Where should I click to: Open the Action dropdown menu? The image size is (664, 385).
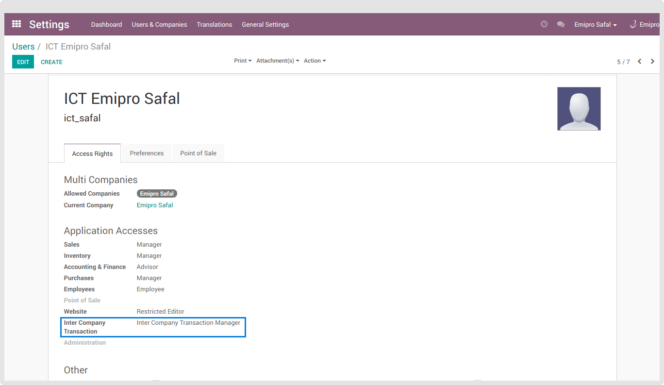pos(315,61)
